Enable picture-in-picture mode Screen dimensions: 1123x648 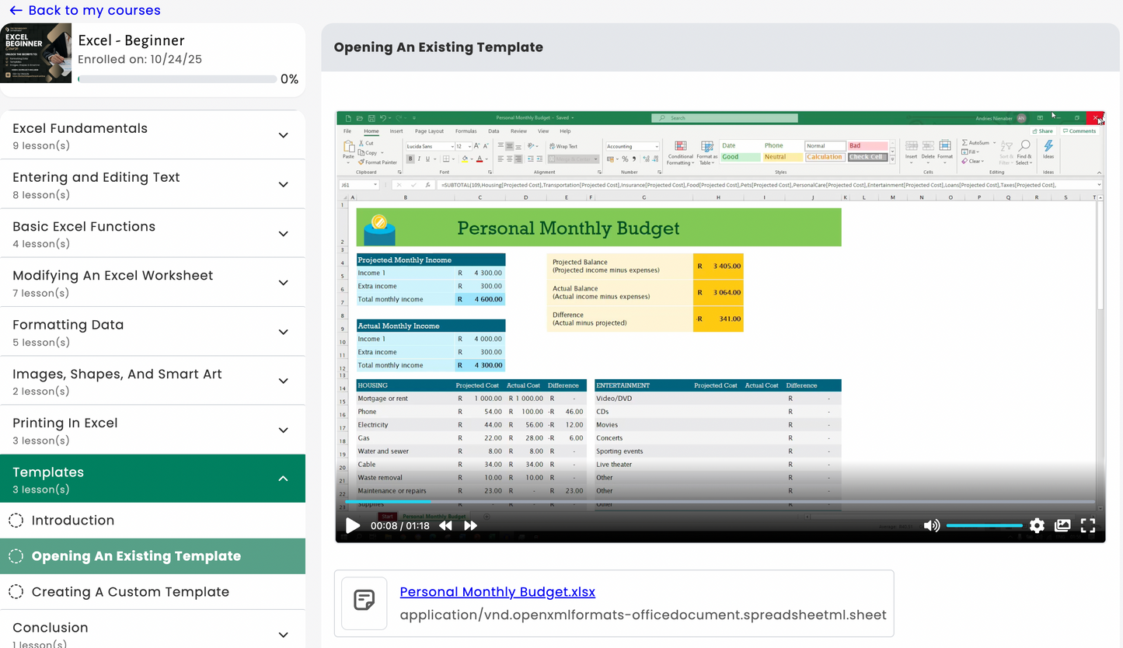pyautogui.click(x=1062, y=525)
